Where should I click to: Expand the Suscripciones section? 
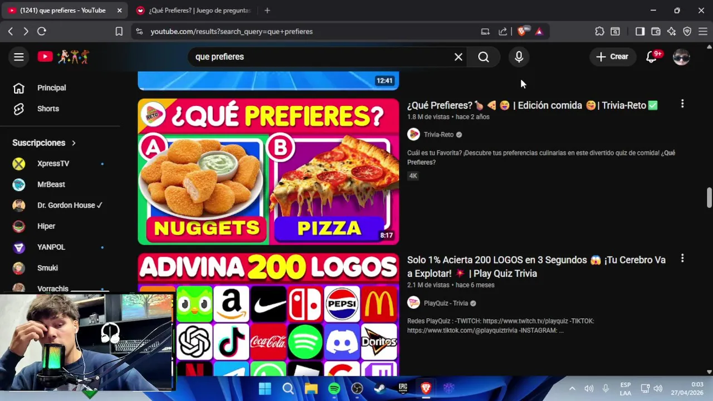pyautogui.click(x=44, y=143)
